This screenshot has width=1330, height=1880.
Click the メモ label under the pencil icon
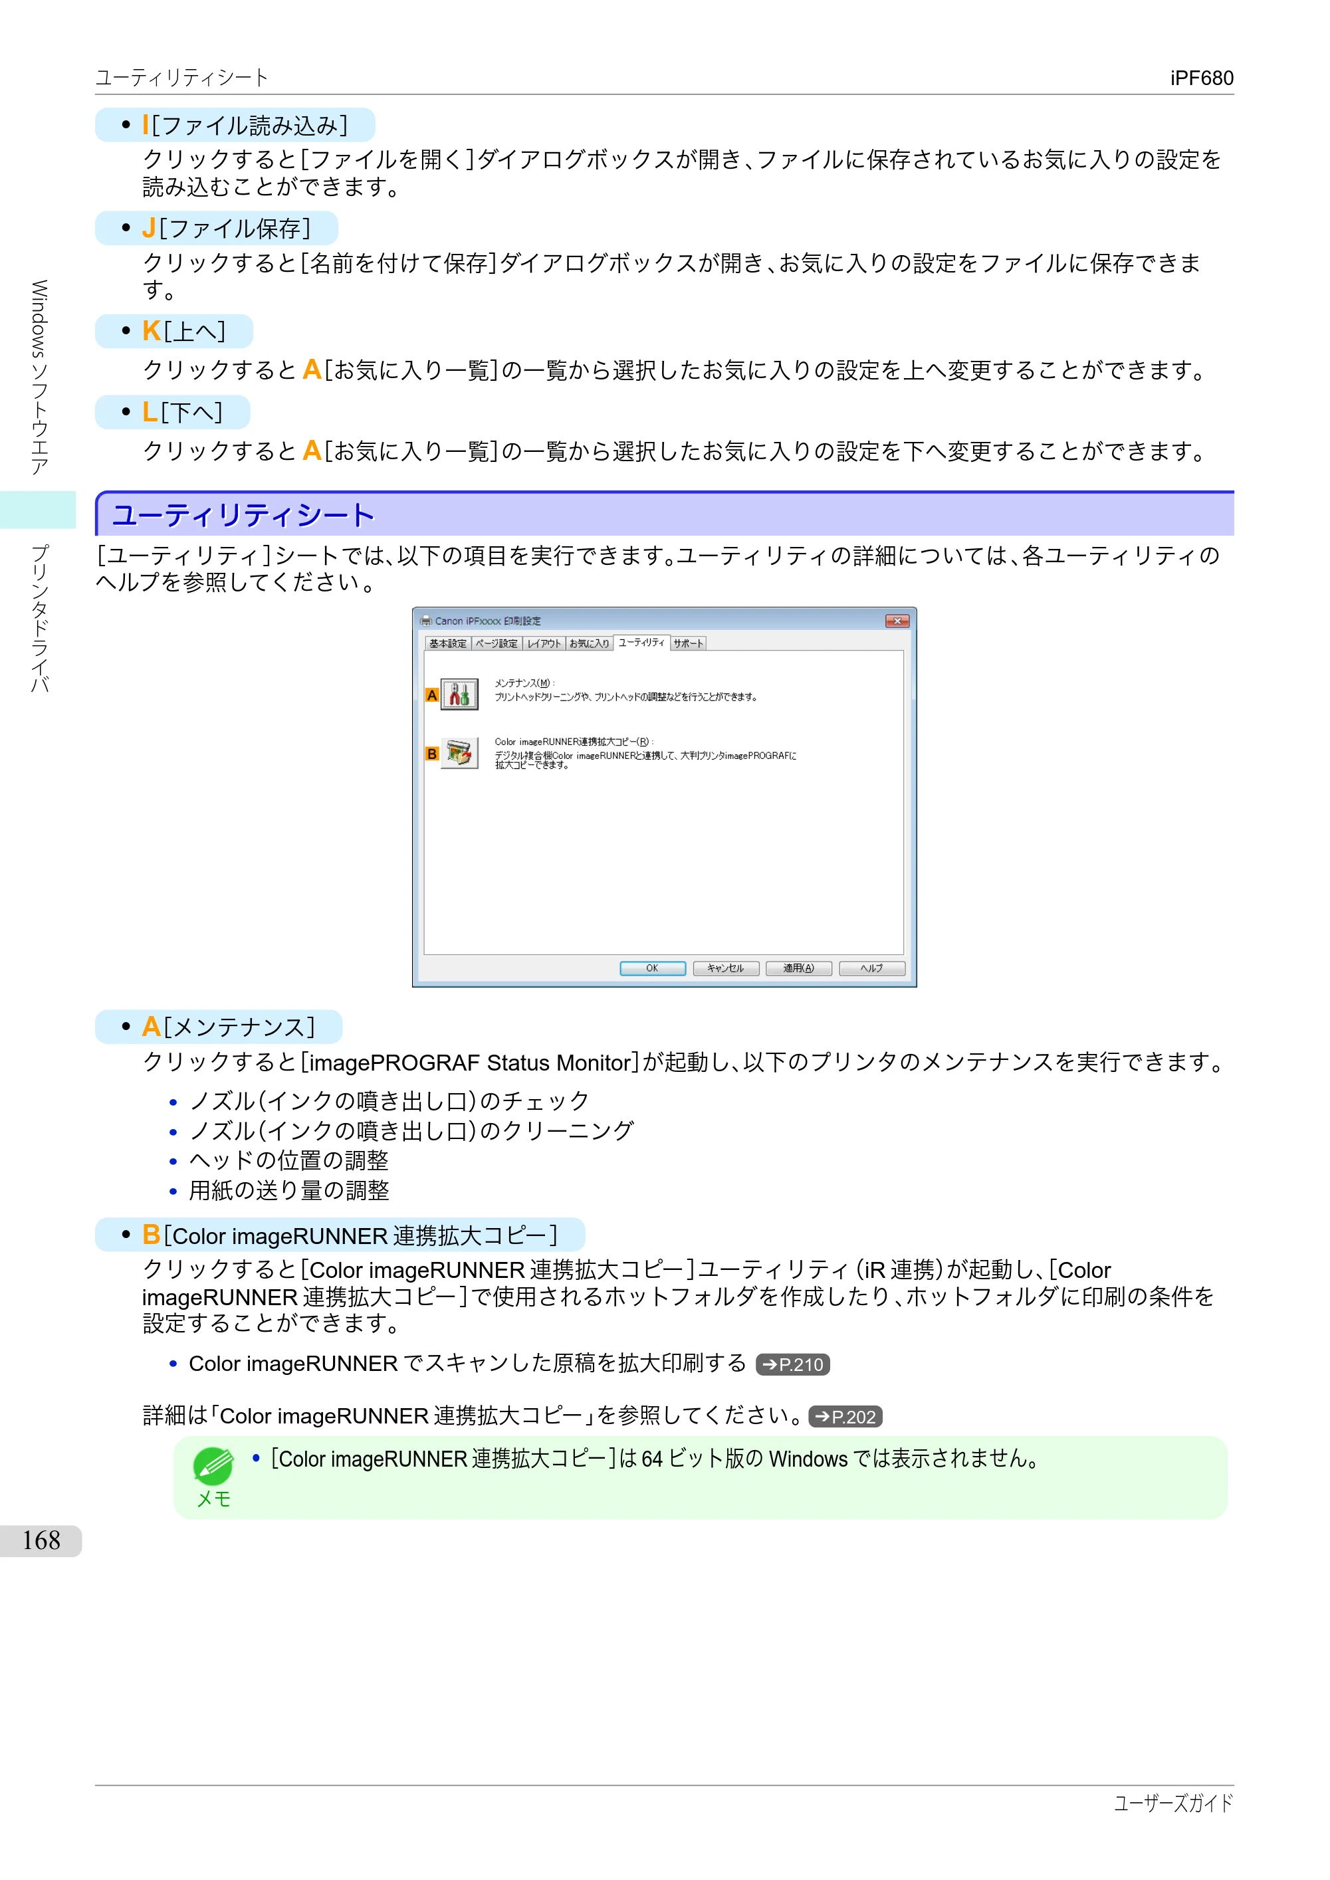point(214,1499)
